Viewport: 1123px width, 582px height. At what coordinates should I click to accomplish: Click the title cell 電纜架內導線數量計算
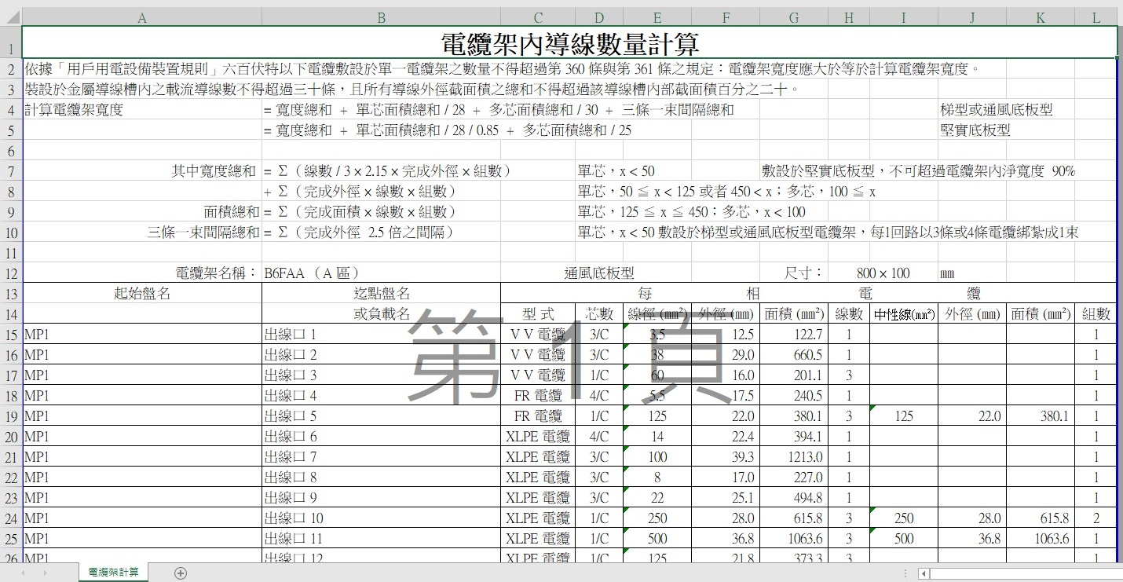569,42
